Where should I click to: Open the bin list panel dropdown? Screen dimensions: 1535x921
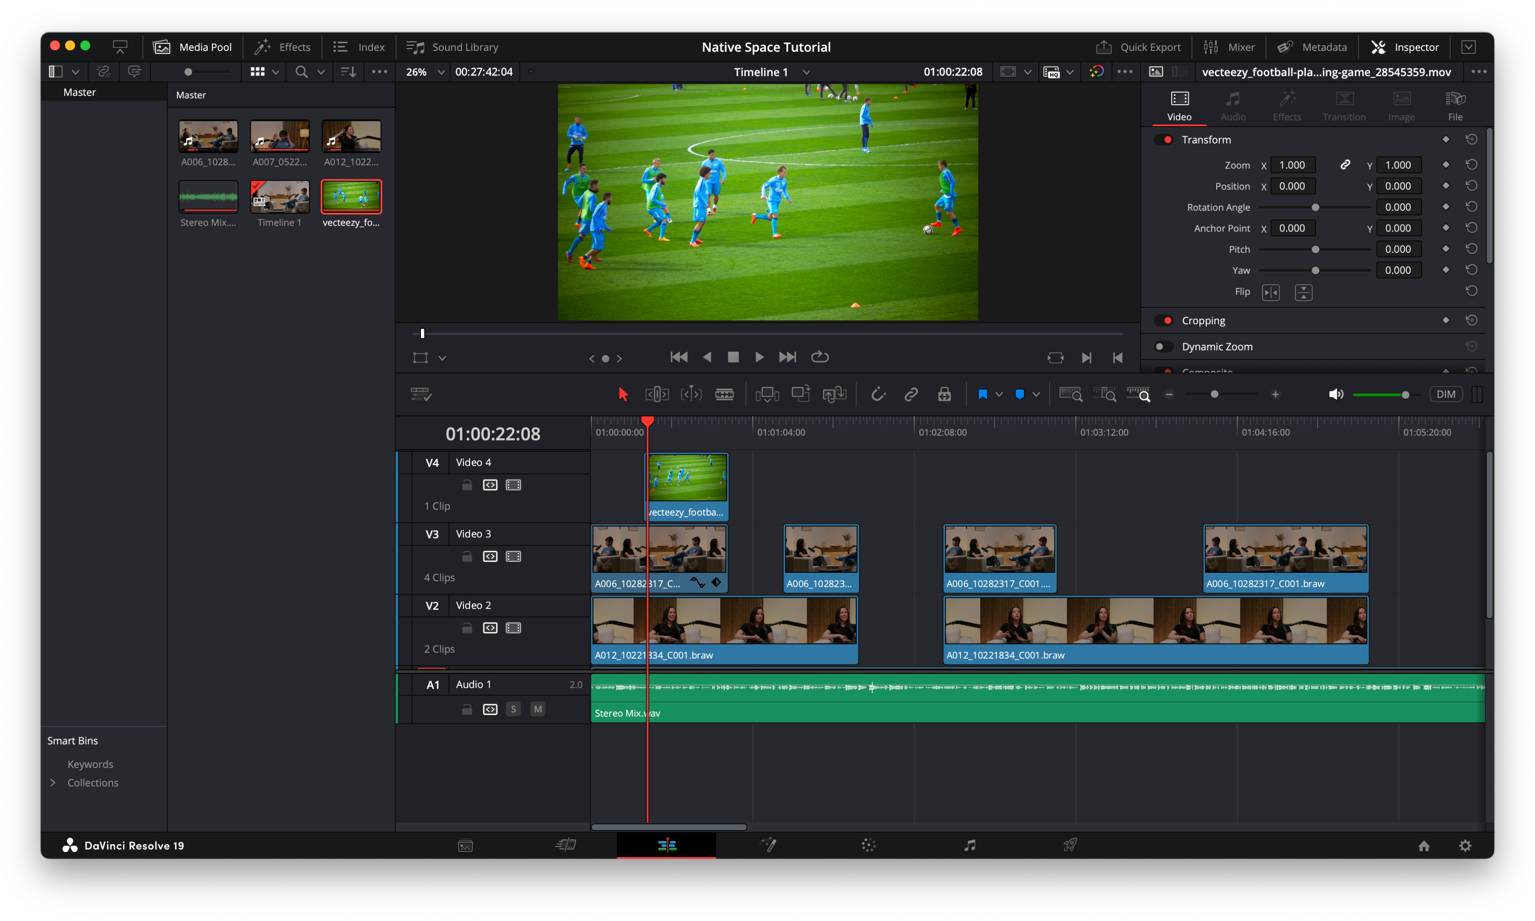pos(75,72)
